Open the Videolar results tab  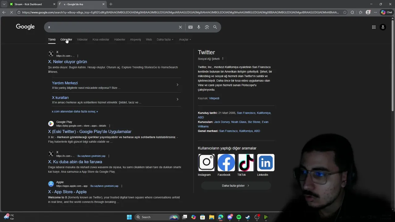point(82,39)
